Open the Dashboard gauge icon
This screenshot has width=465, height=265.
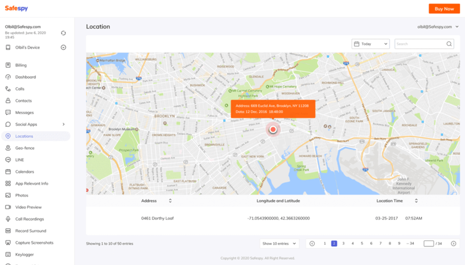coord(8,77)
